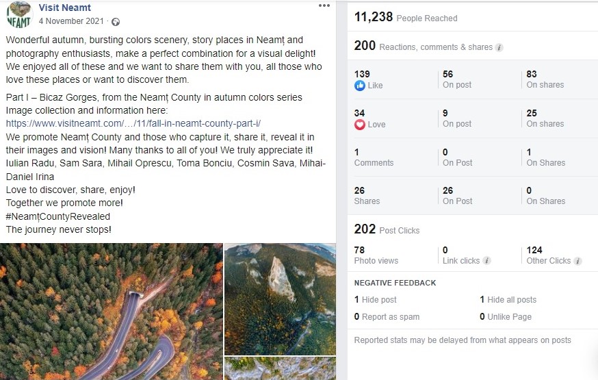Click the 78 Photo views stat
The image size is (598, 380).
click(x=376, y=255)
